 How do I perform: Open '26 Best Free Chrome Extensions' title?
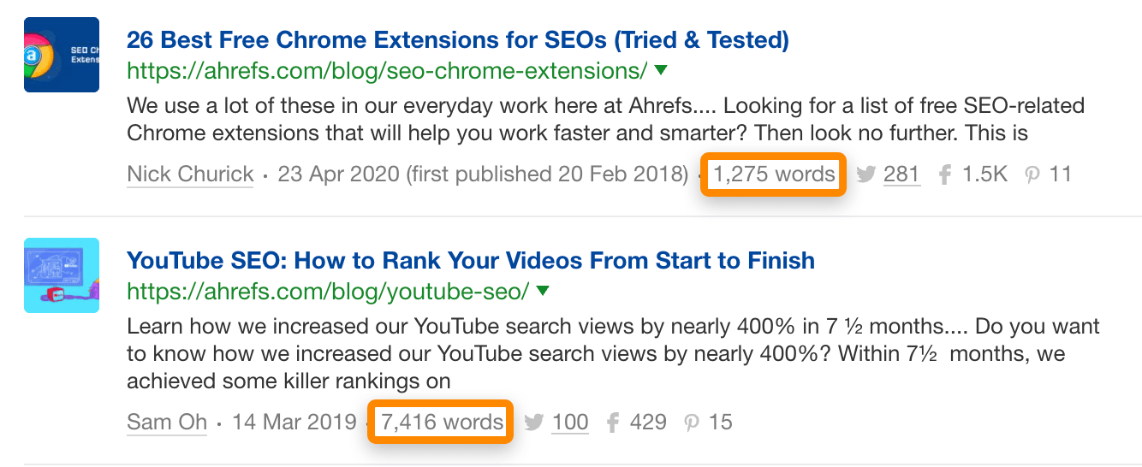click(457, 39)
